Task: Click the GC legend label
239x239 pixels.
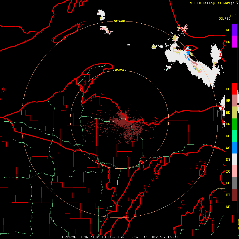Action: (x=228, y=183)
